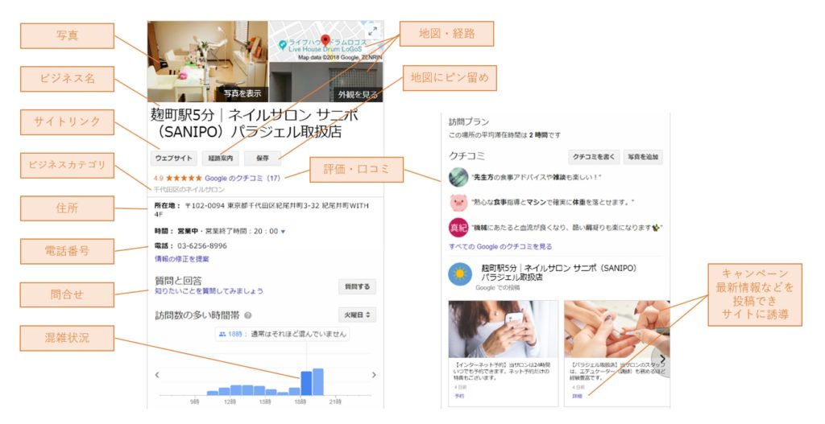
Task: Click the 営業中 open status text
Action: point(187,231)
